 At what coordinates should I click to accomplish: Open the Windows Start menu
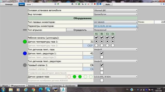pyautogui.click(x=3, y=90)
